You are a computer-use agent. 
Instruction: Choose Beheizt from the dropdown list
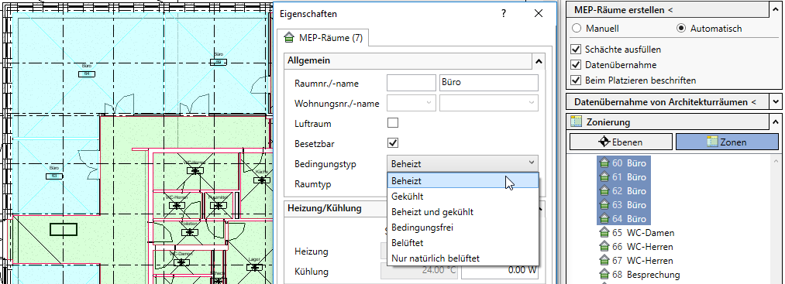click(463, 180)
